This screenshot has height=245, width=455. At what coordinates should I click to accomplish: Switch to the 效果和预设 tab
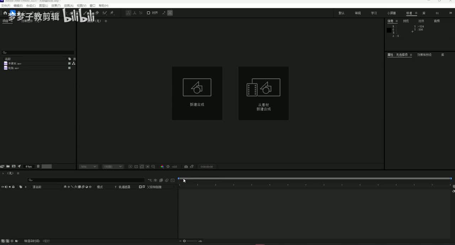click(x=424, y=55)
